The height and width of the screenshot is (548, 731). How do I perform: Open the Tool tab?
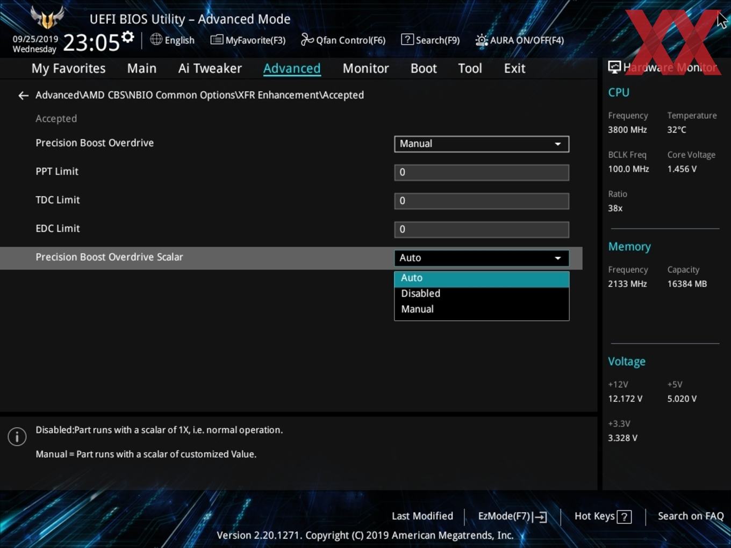coord(470,69)
